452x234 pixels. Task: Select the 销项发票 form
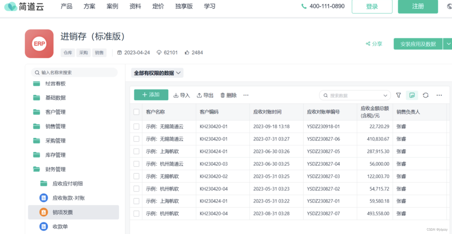coord(74,212)
